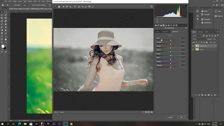Select the Clone Stamp tool
The width and height of the screenshot is (224, 126).
click(x=6, y=24)
